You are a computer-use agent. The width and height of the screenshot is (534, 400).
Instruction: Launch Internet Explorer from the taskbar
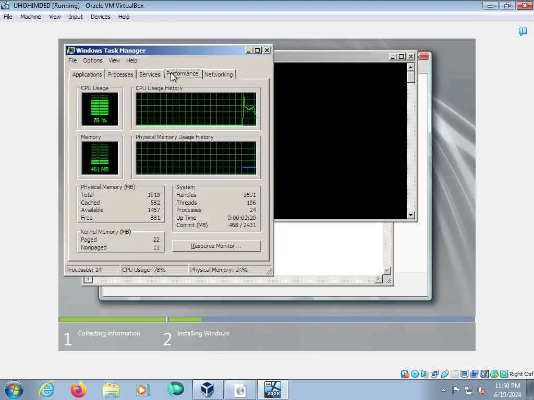(x=46, y=390)
